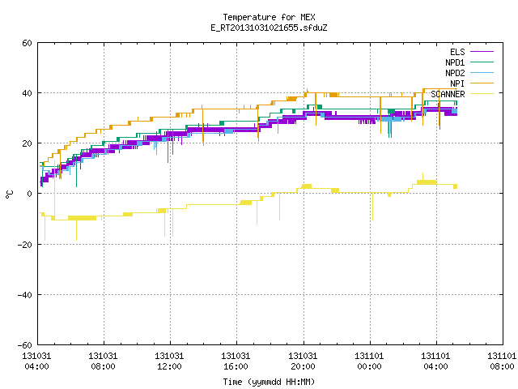Click the x-axis label 131031 20:00
This screenshot has height=389, width=518.
[303, 361]
